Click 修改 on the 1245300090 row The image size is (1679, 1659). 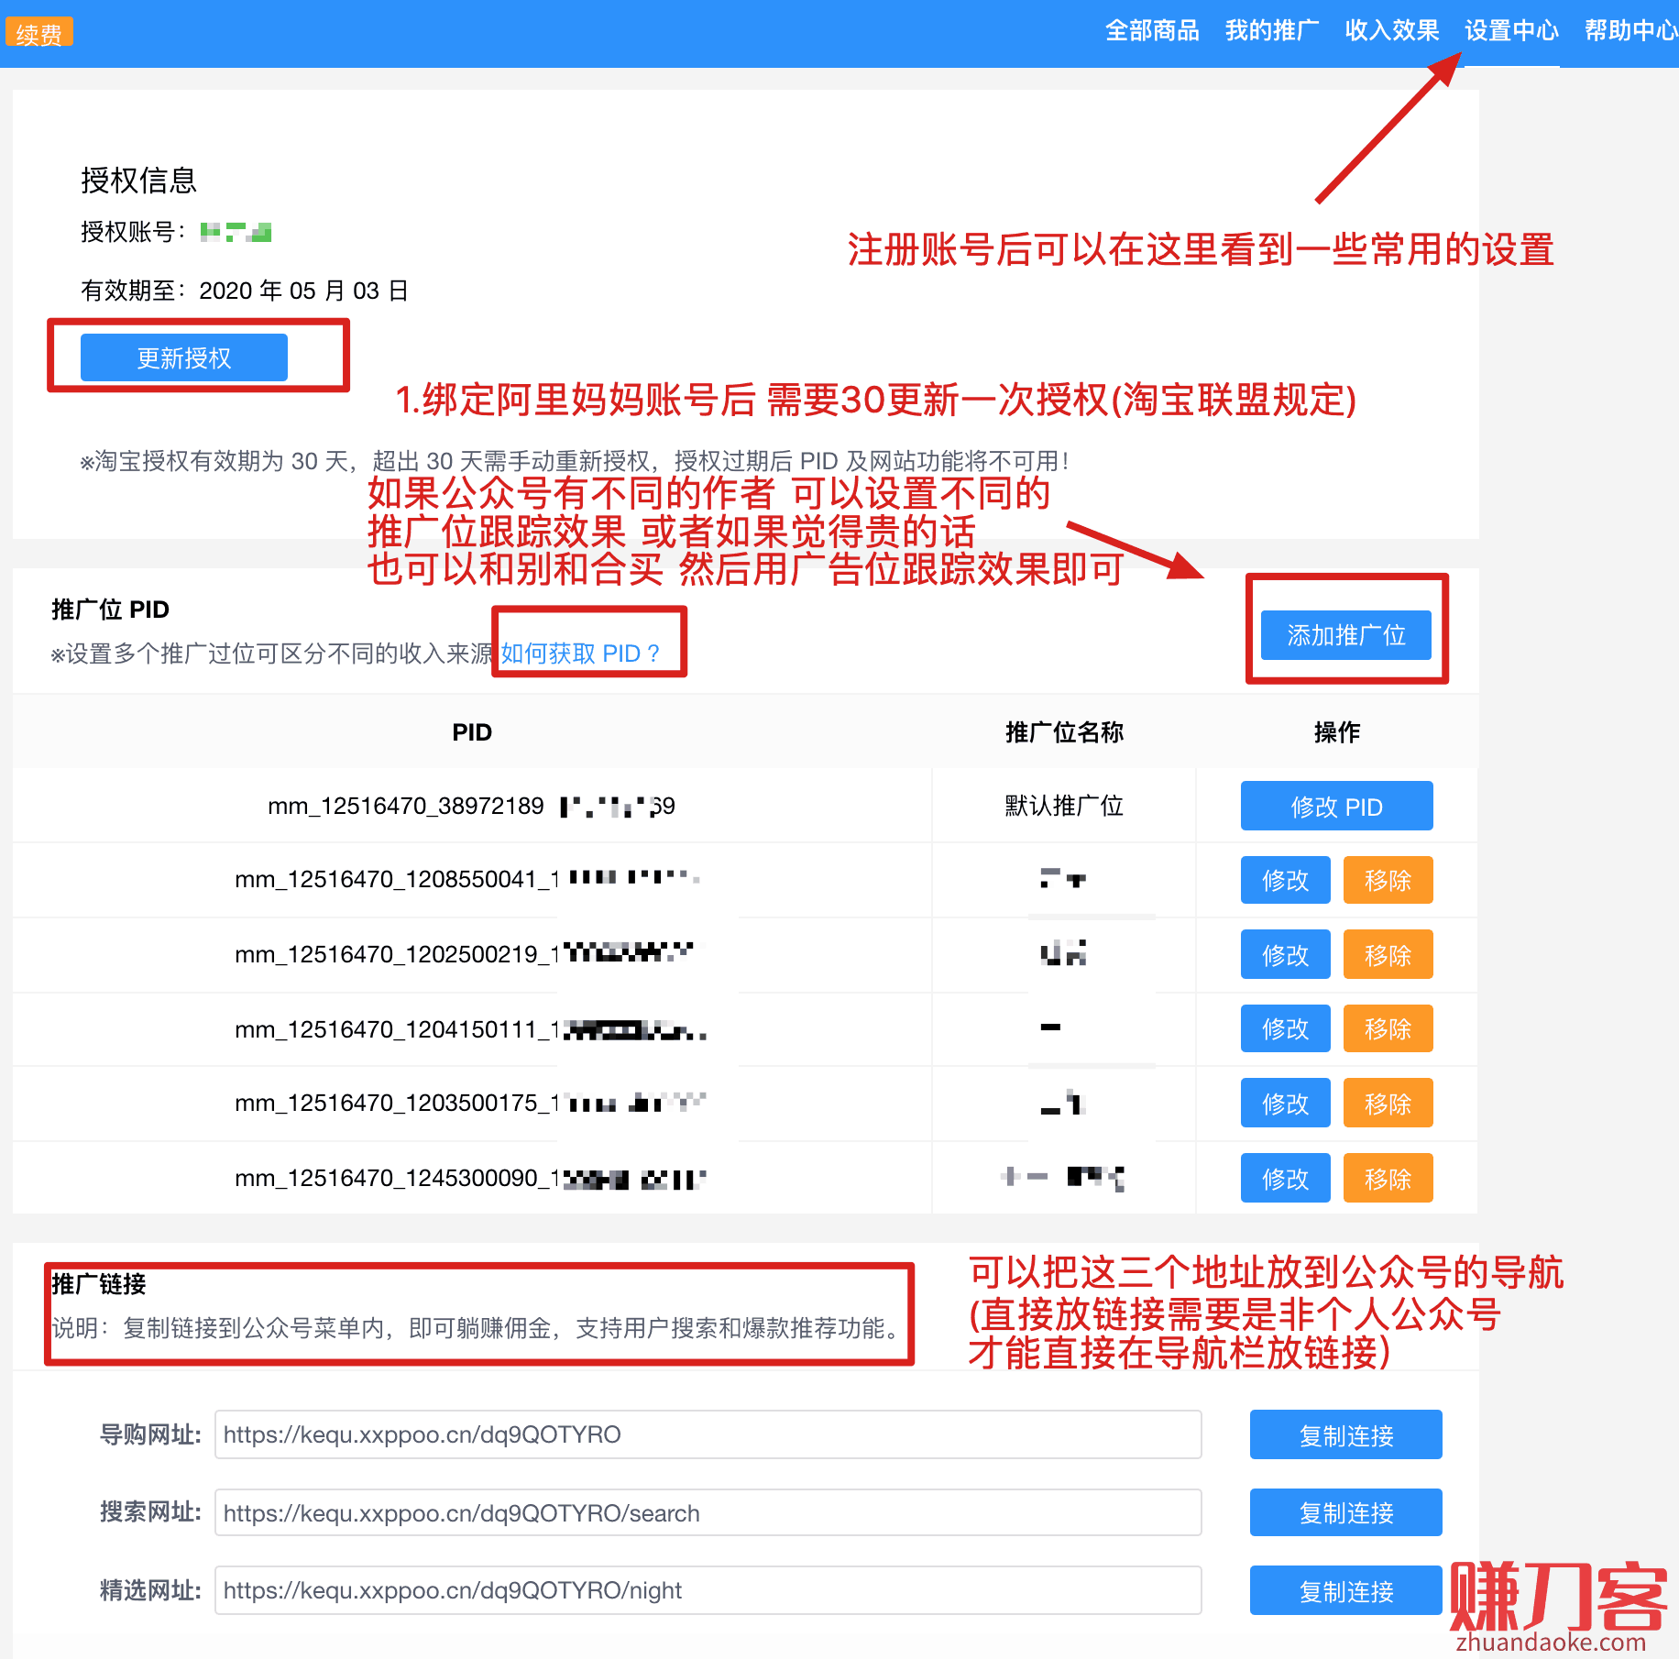(x=1285, y=1179)
